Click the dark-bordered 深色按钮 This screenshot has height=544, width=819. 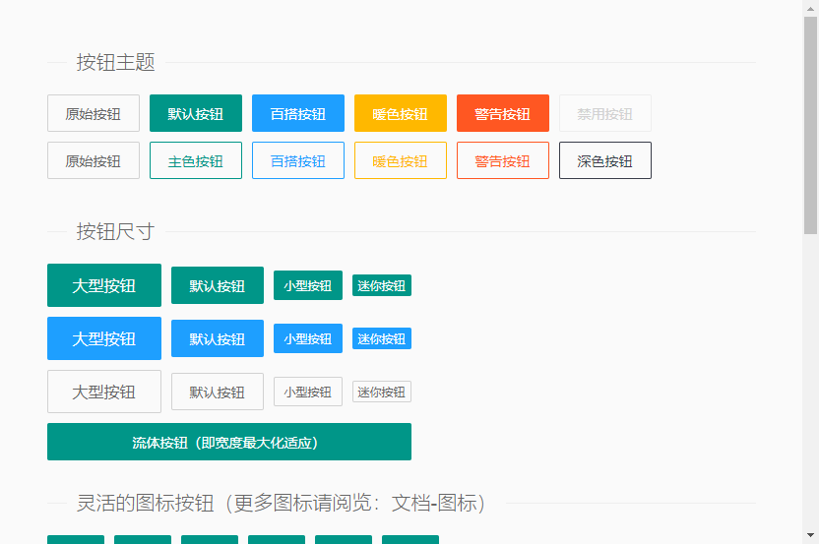coord(605,160)
